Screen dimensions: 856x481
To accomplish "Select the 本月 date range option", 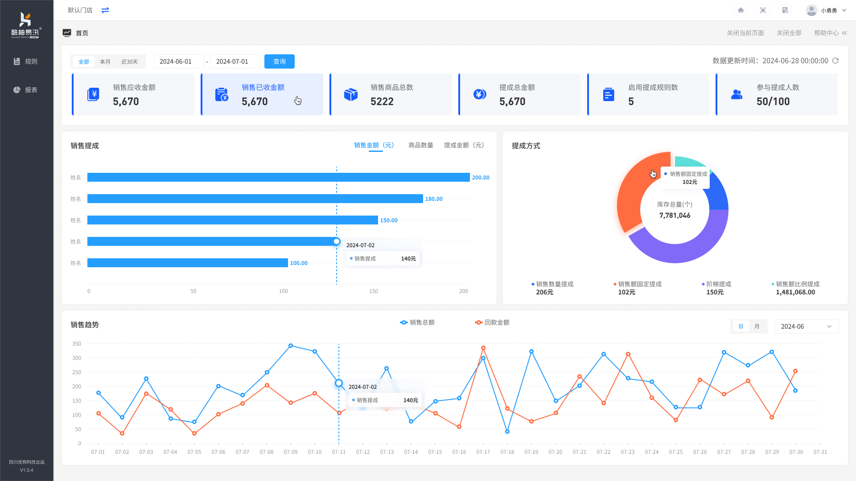I will [x=105, y=62].
